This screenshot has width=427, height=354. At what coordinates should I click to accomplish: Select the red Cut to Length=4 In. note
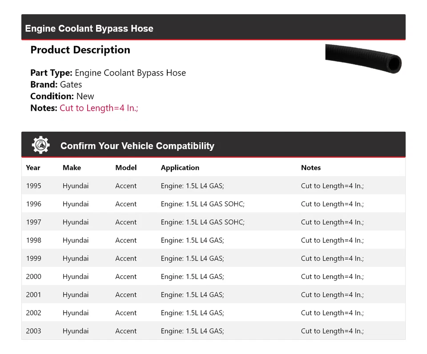pos(99,108)
